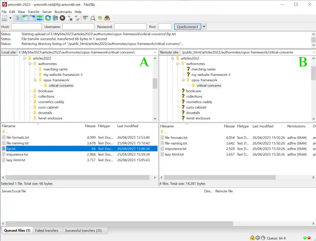
Task: Click the red activity LED indicator
Action: tap(309, 238)
